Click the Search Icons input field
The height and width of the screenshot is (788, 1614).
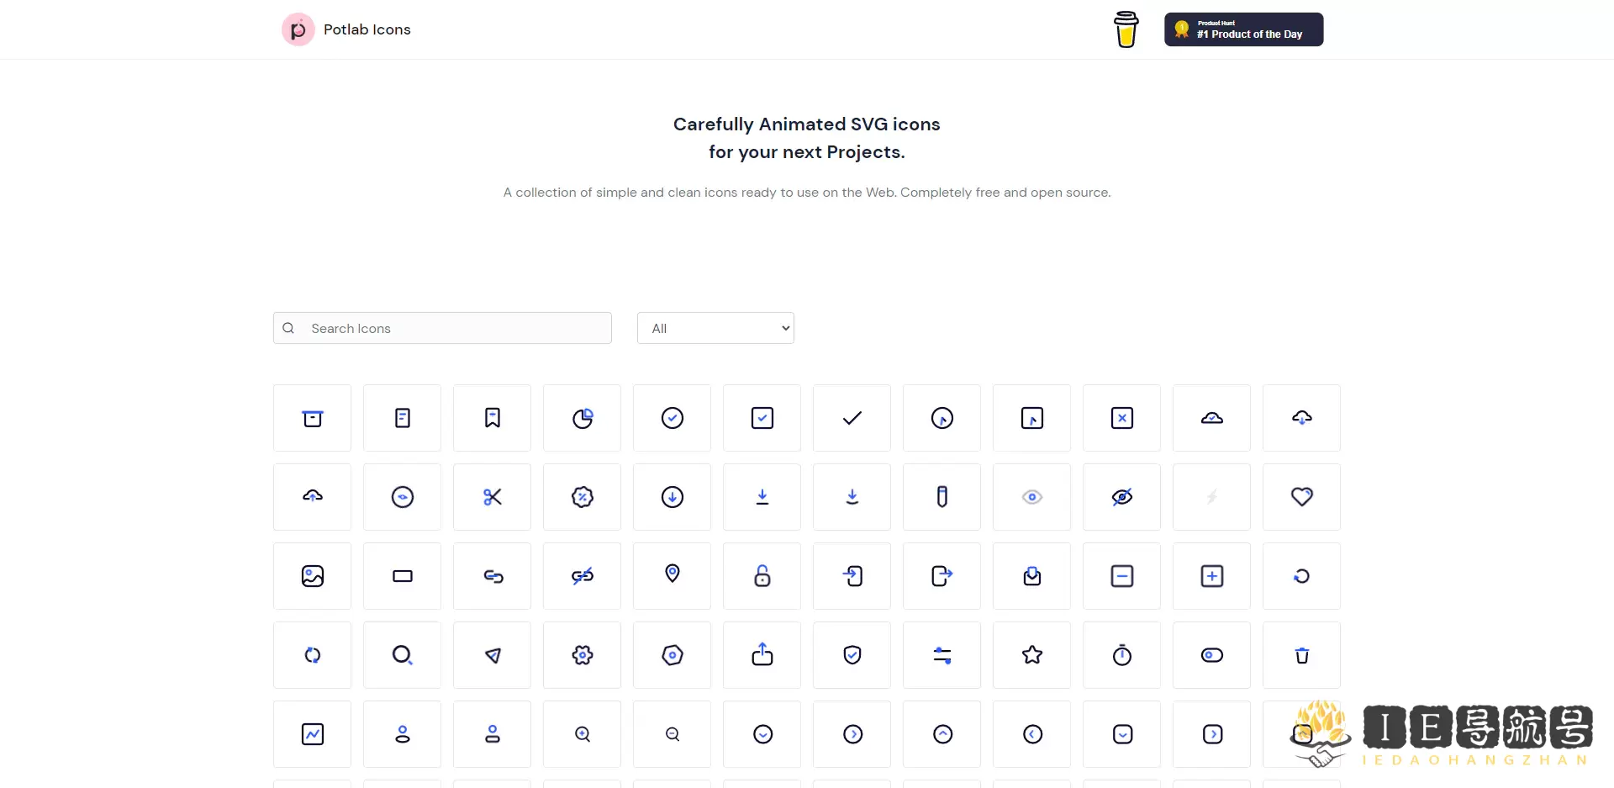(441, 328)
